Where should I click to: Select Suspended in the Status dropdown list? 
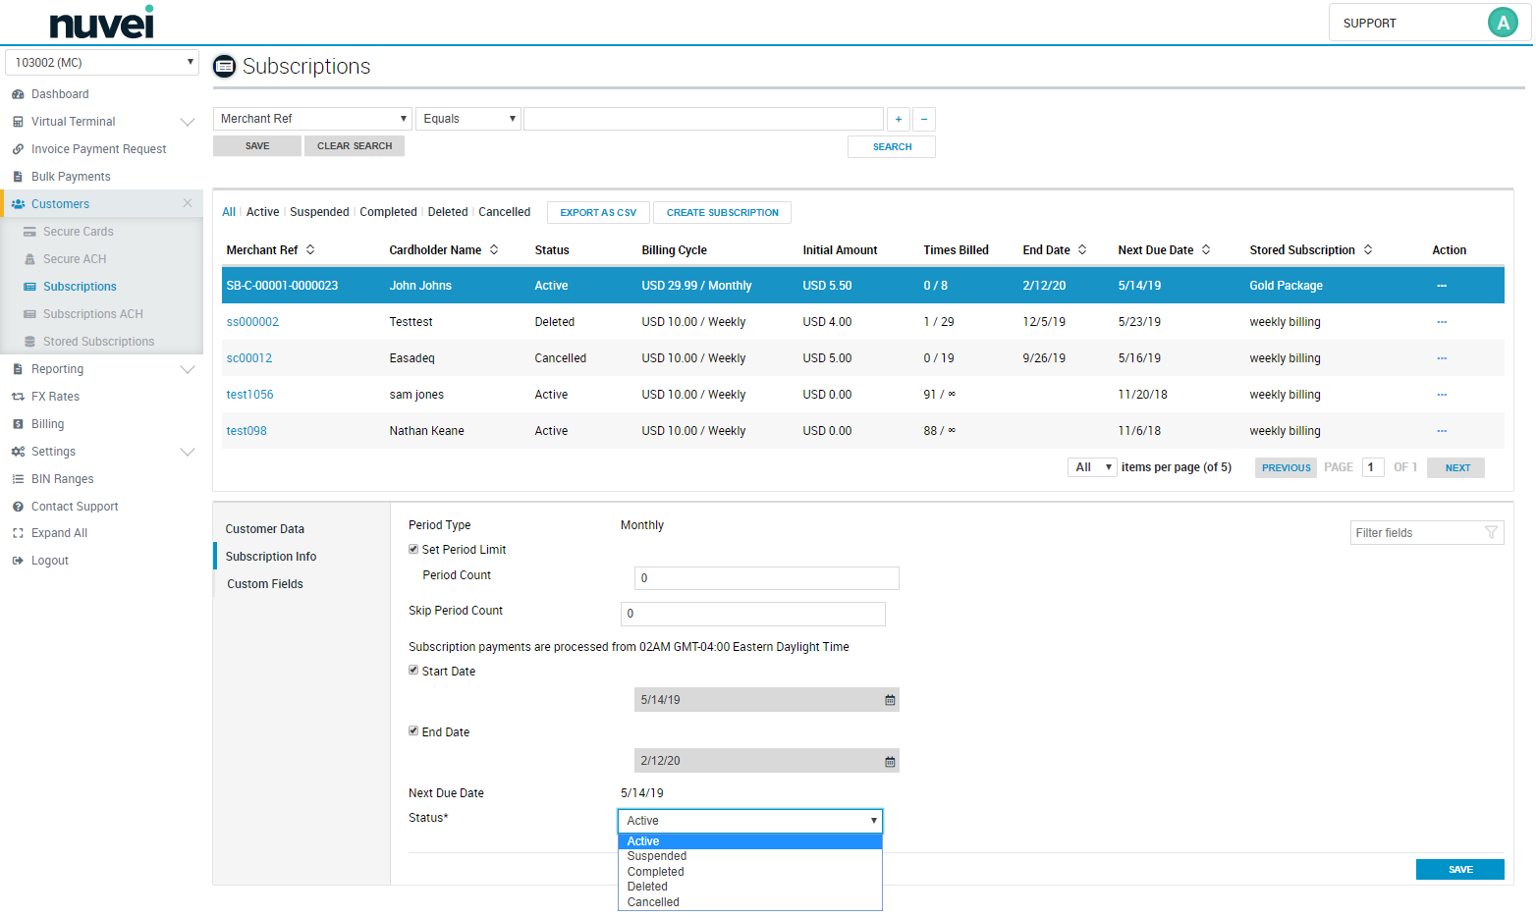(x=657, y=856)
